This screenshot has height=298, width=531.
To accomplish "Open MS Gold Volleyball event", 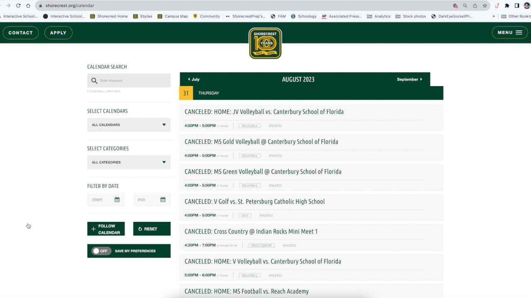I will (x=261, y=142).
